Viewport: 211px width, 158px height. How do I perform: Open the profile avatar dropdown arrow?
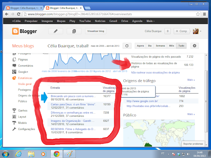(201, 31)
